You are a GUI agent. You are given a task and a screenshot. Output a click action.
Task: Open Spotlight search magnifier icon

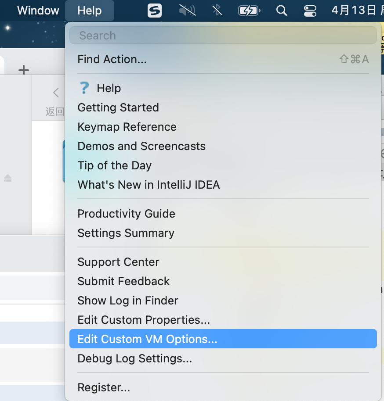point(282,10)
